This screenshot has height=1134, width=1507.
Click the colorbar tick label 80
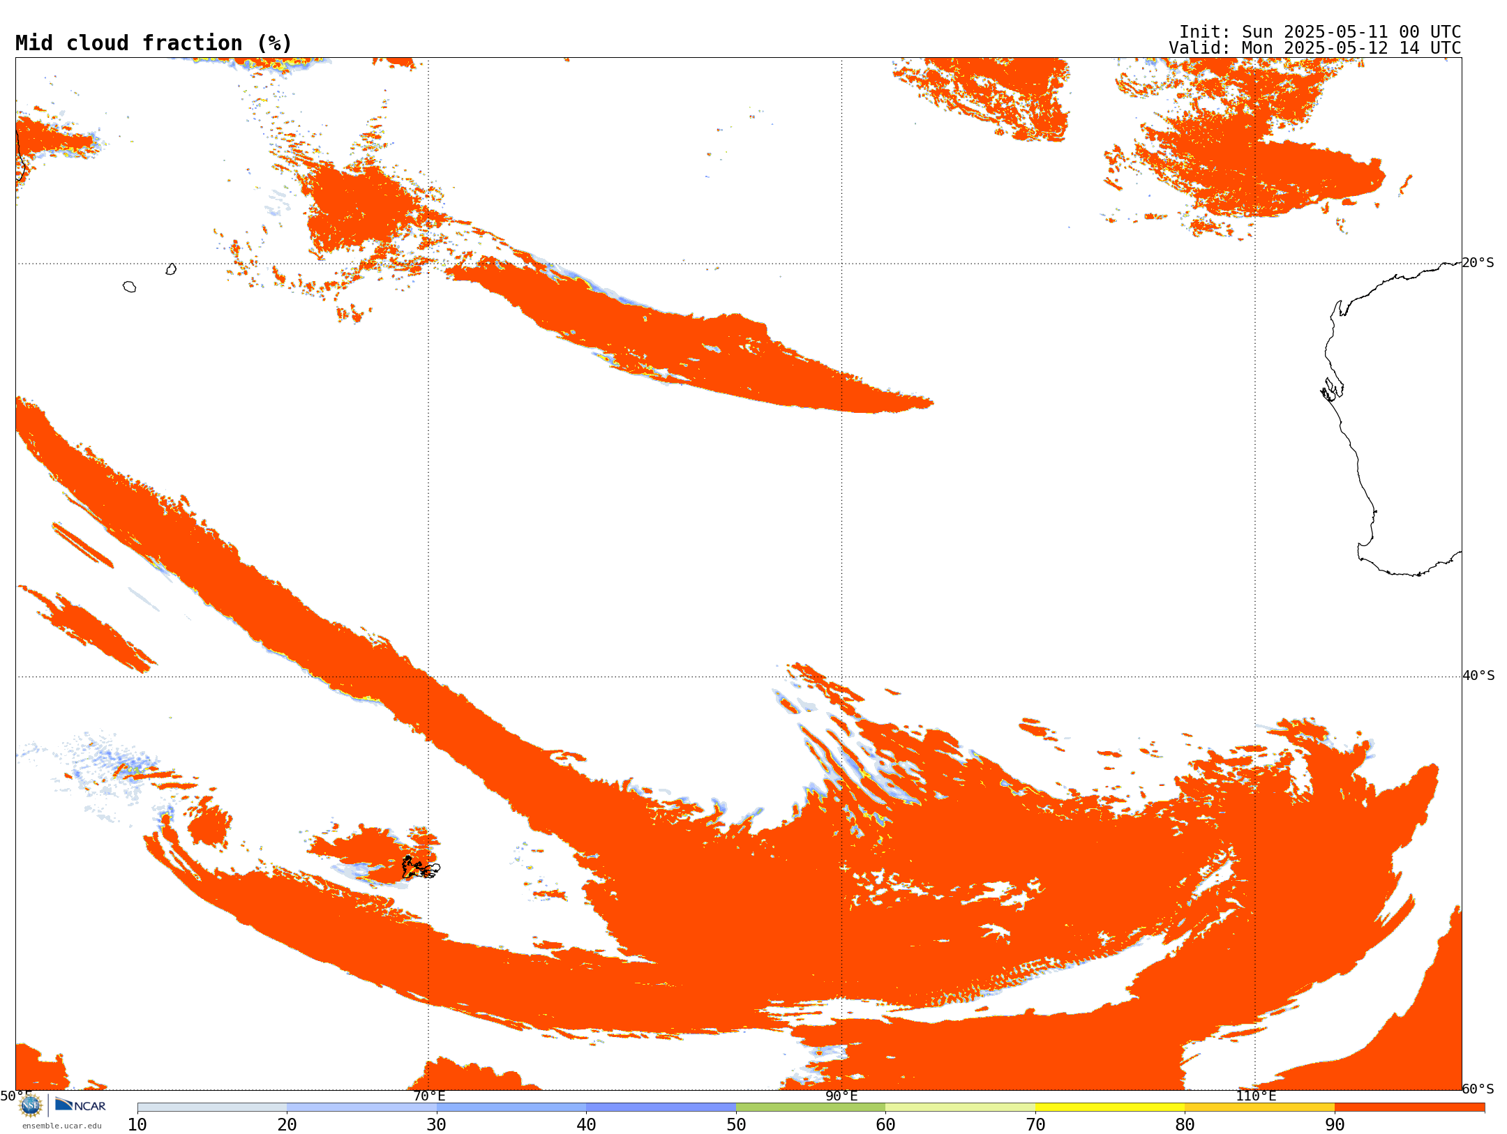(1185, 1125)
